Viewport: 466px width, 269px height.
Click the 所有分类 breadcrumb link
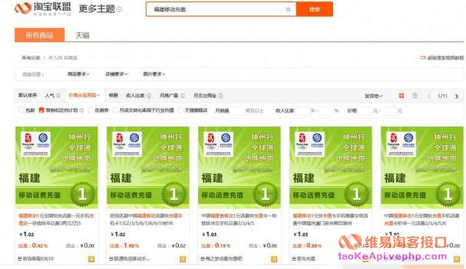[31, 58]
